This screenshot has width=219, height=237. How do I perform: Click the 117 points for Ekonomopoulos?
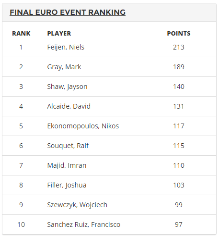tap(179, 126)
